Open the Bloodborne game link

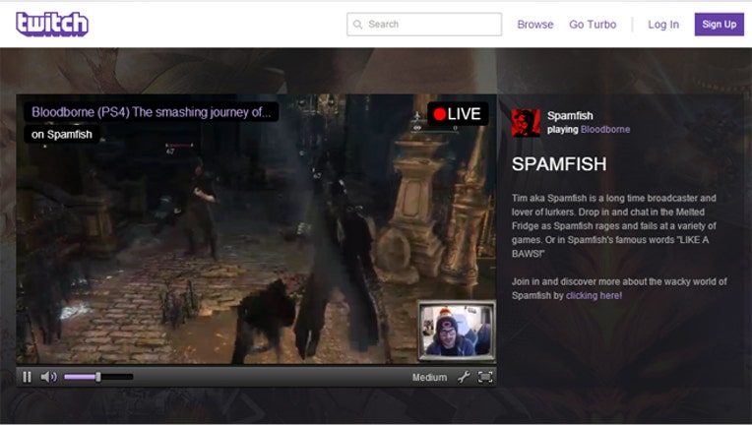point(605,129)
